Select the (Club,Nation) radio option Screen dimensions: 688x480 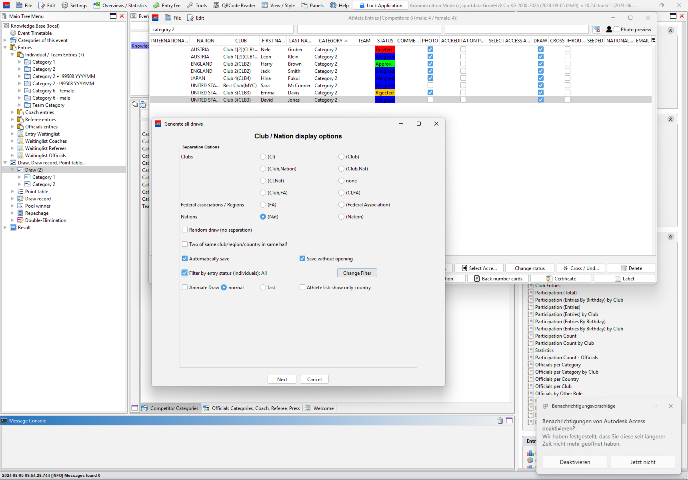pos(263,169)
